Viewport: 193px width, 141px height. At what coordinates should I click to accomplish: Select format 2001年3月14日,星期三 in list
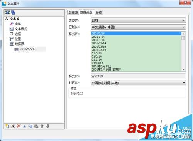136,70
